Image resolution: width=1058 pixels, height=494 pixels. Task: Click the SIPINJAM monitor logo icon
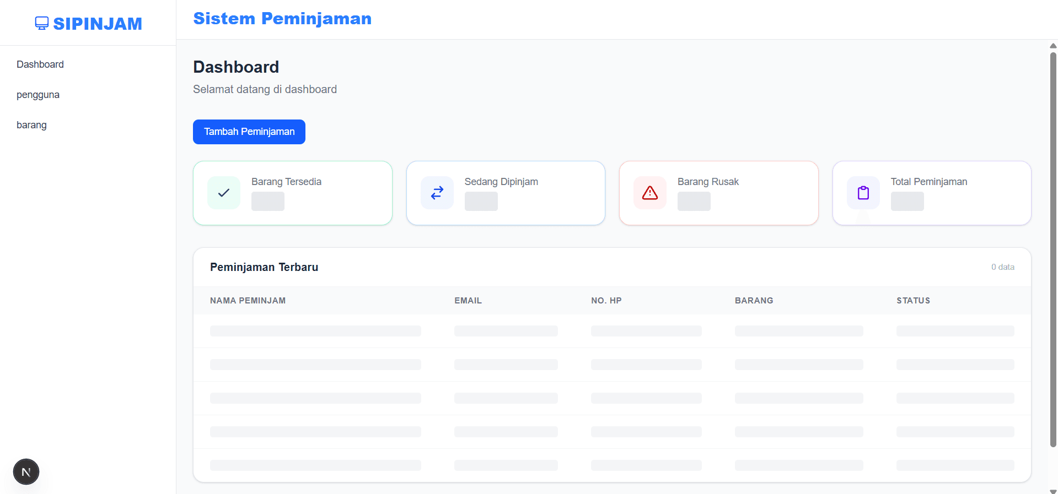pyautogui.click(x=42, y=23)
